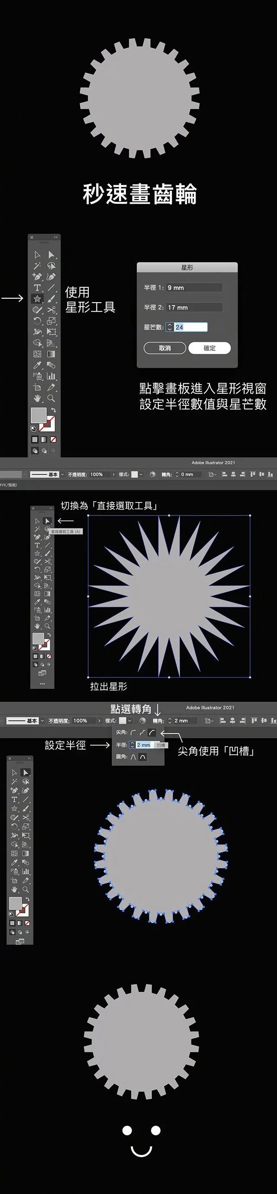The width and height of the screenshot is (277, 1194).
Task: Select Scale tool in toolbar beside Star dialog
Action: [x=52, y=321]
